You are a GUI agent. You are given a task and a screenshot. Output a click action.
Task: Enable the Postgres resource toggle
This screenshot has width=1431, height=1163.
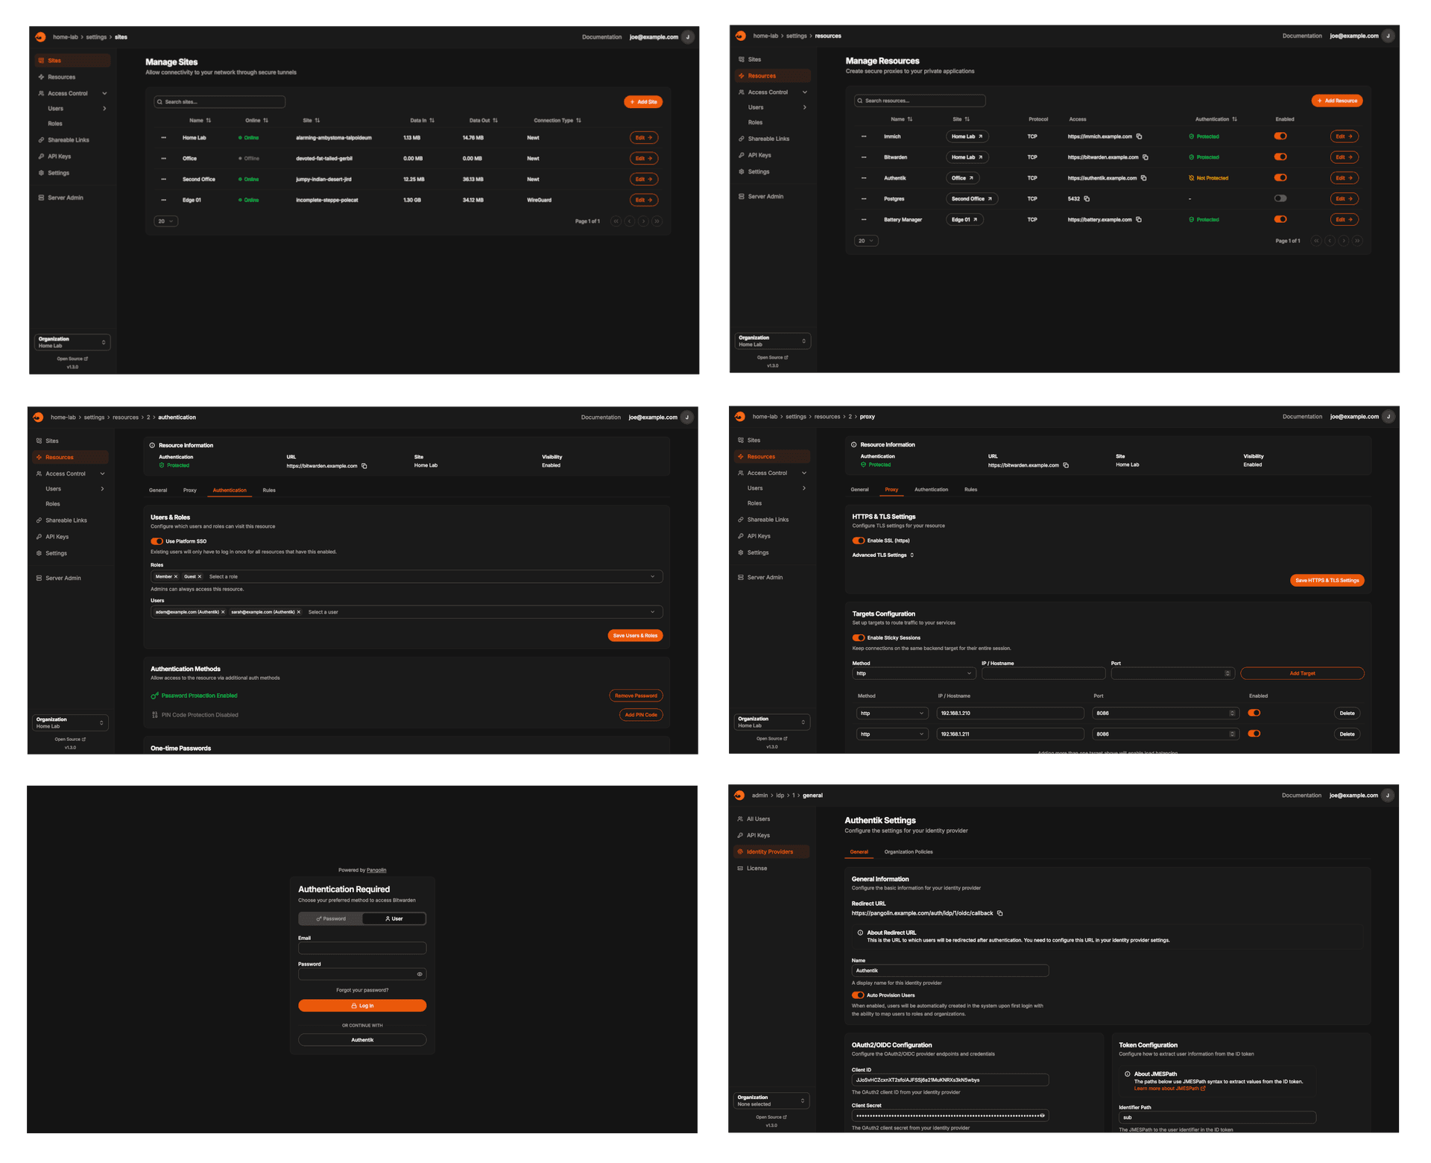1280,198
